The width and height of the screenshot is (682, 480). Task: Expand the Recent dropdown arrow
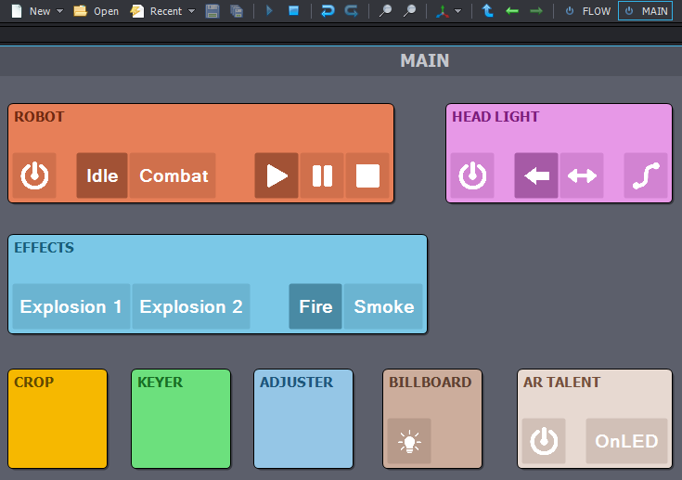tap(191, 11)
